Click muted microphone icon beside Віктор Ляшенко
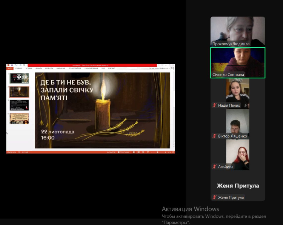The width and height of the screenshot is (283, 225). point(214,136)
